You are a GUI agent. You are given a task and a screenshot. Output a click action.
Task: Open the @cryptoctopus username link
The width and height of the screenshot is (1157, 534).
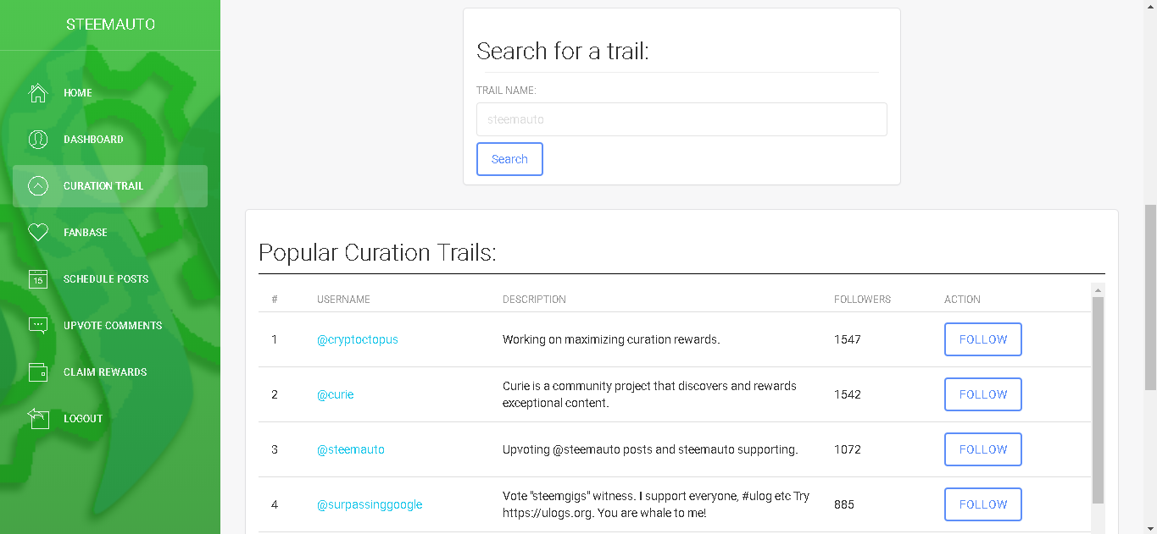pos(357,339)
